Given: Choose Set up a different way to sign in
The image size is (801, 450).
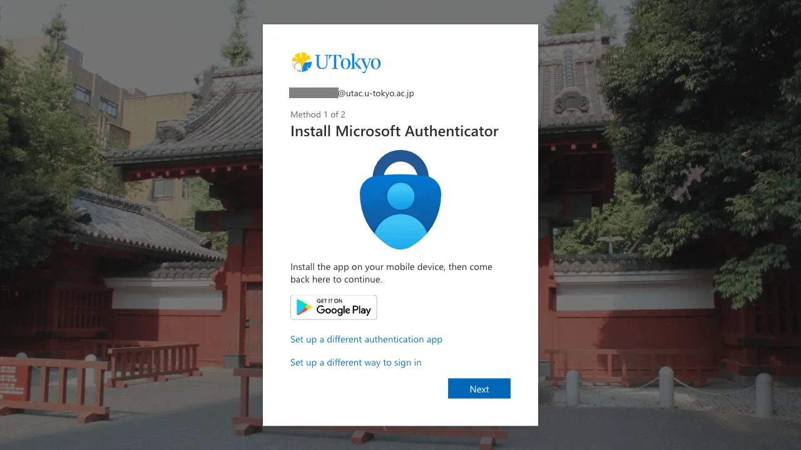Looking at the screenshot, I should click(x=355, y=362).
